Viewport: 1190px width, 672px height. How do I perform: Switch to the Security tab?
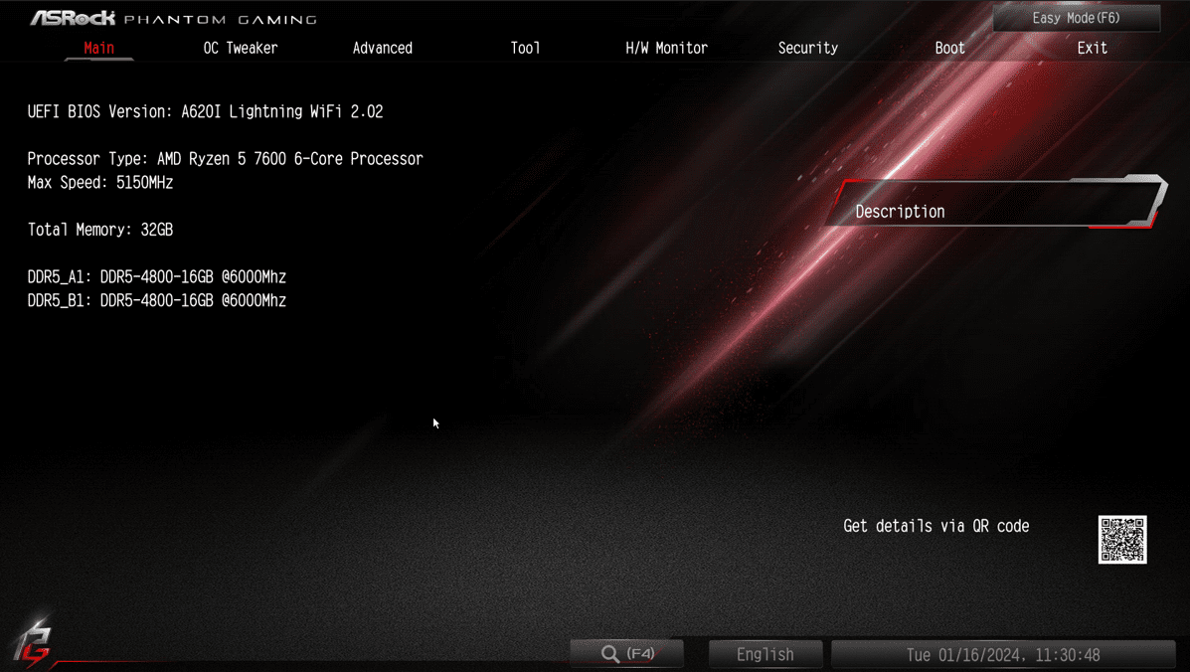pyautogui.click(x=808, y=48)
